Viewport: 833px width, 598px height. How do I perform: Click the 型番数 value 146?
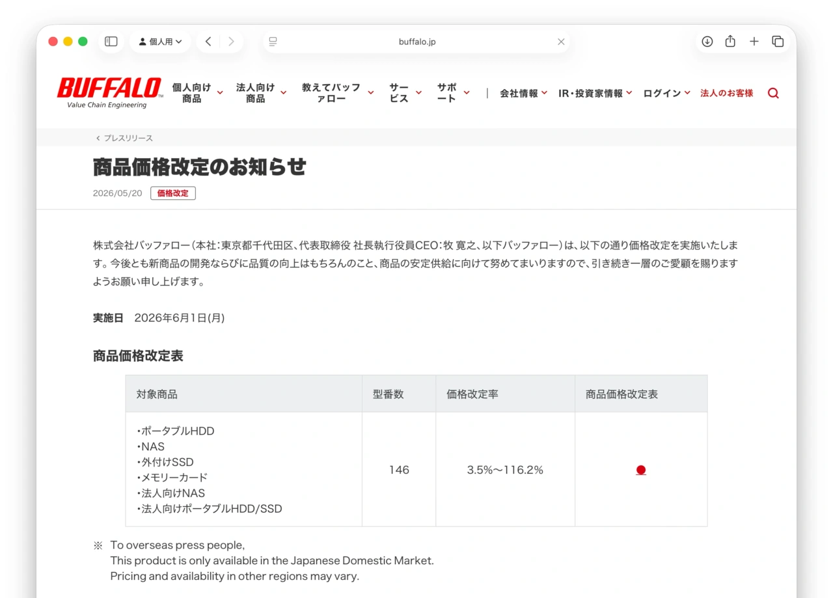pyautogui.click(x=399, y=470)
